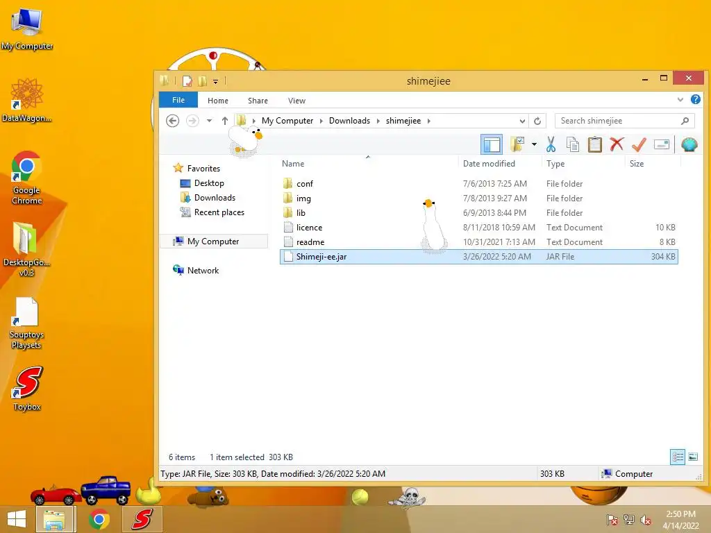The height and width of the screenshot is (533, 711).
Task: Expand the arrow after Downloads breadcrumb
Action: click(378, 121)
